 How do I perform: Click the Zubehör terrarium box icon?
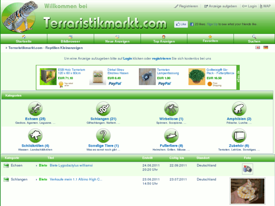click(x=239, y=136)
